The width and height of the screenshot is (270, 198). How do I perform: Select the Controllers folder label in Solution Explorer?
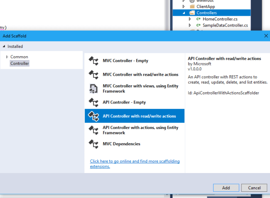[206, 13]
